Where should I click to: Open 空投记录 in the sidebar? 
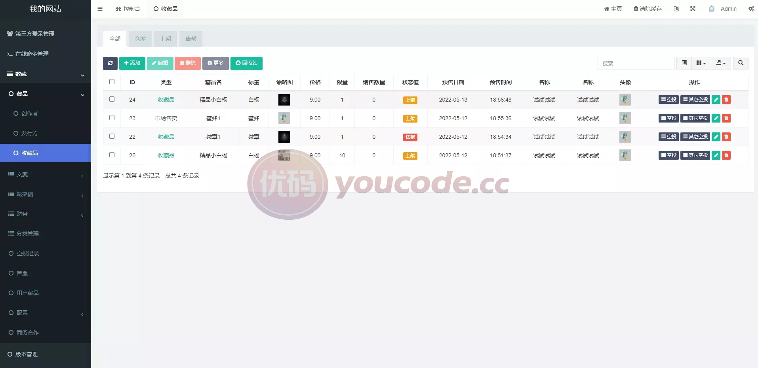click(46, 253)
